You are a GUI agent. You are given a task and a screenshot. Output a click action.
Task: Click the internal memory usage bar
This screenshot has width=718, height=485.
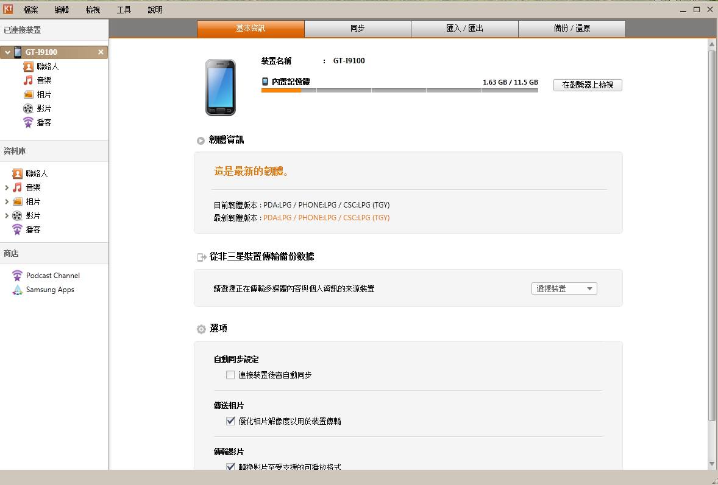pyautogui.click(x=400, y=91)
